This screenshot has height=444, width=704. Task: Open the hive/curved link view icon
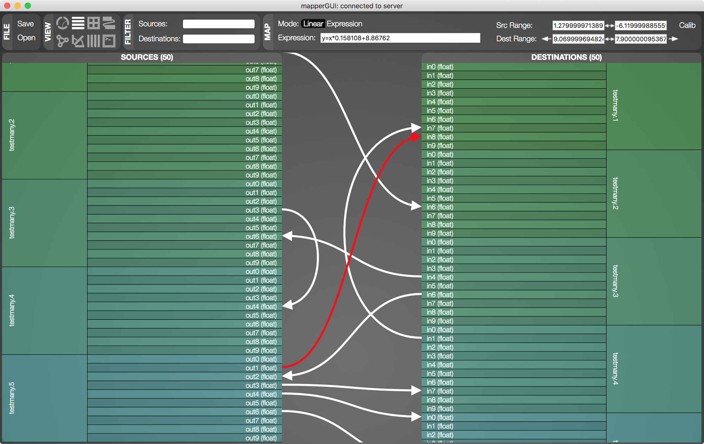109,24
